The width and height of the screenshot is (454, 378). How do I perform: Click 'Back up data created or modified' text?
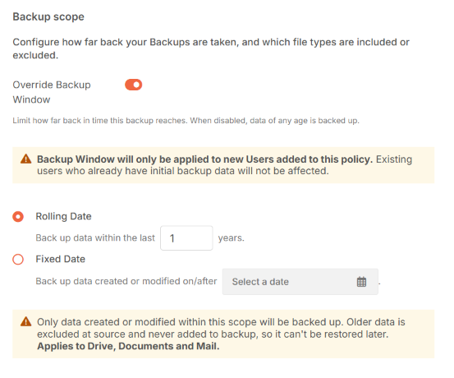pyautogui.click(x=126, y=281)
